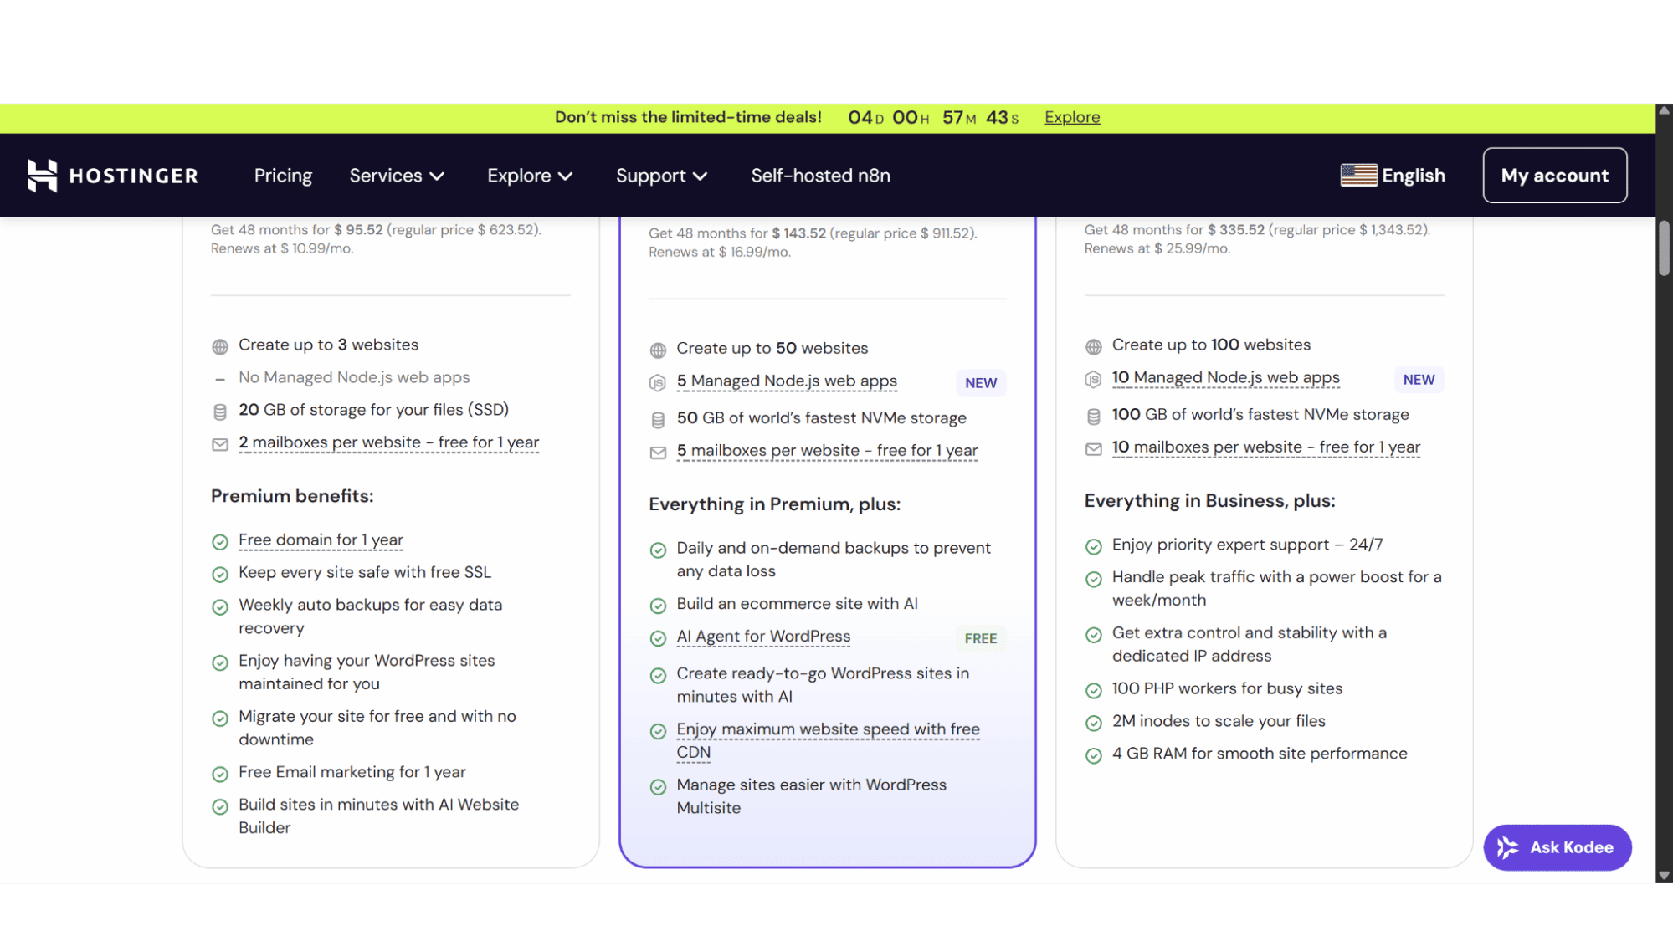Click checkmark icon beside AI Agent for WordPress
Viewport: 1673px width, 941px height.
pyautogui.click(x=658, y=638)
